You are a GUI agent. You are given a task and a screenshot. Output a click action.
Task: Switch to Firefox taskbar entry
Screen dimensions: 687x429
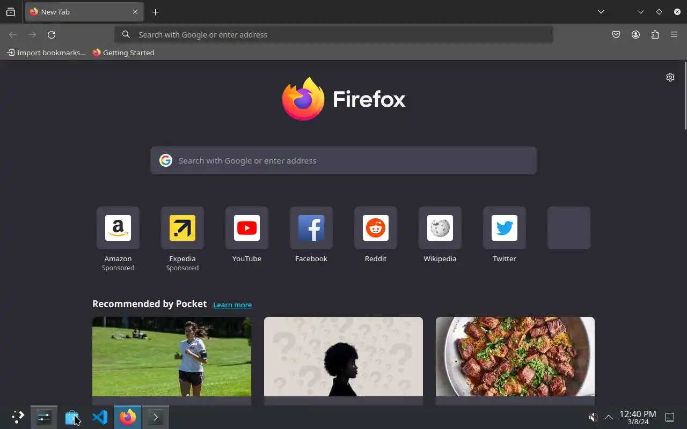128,417
